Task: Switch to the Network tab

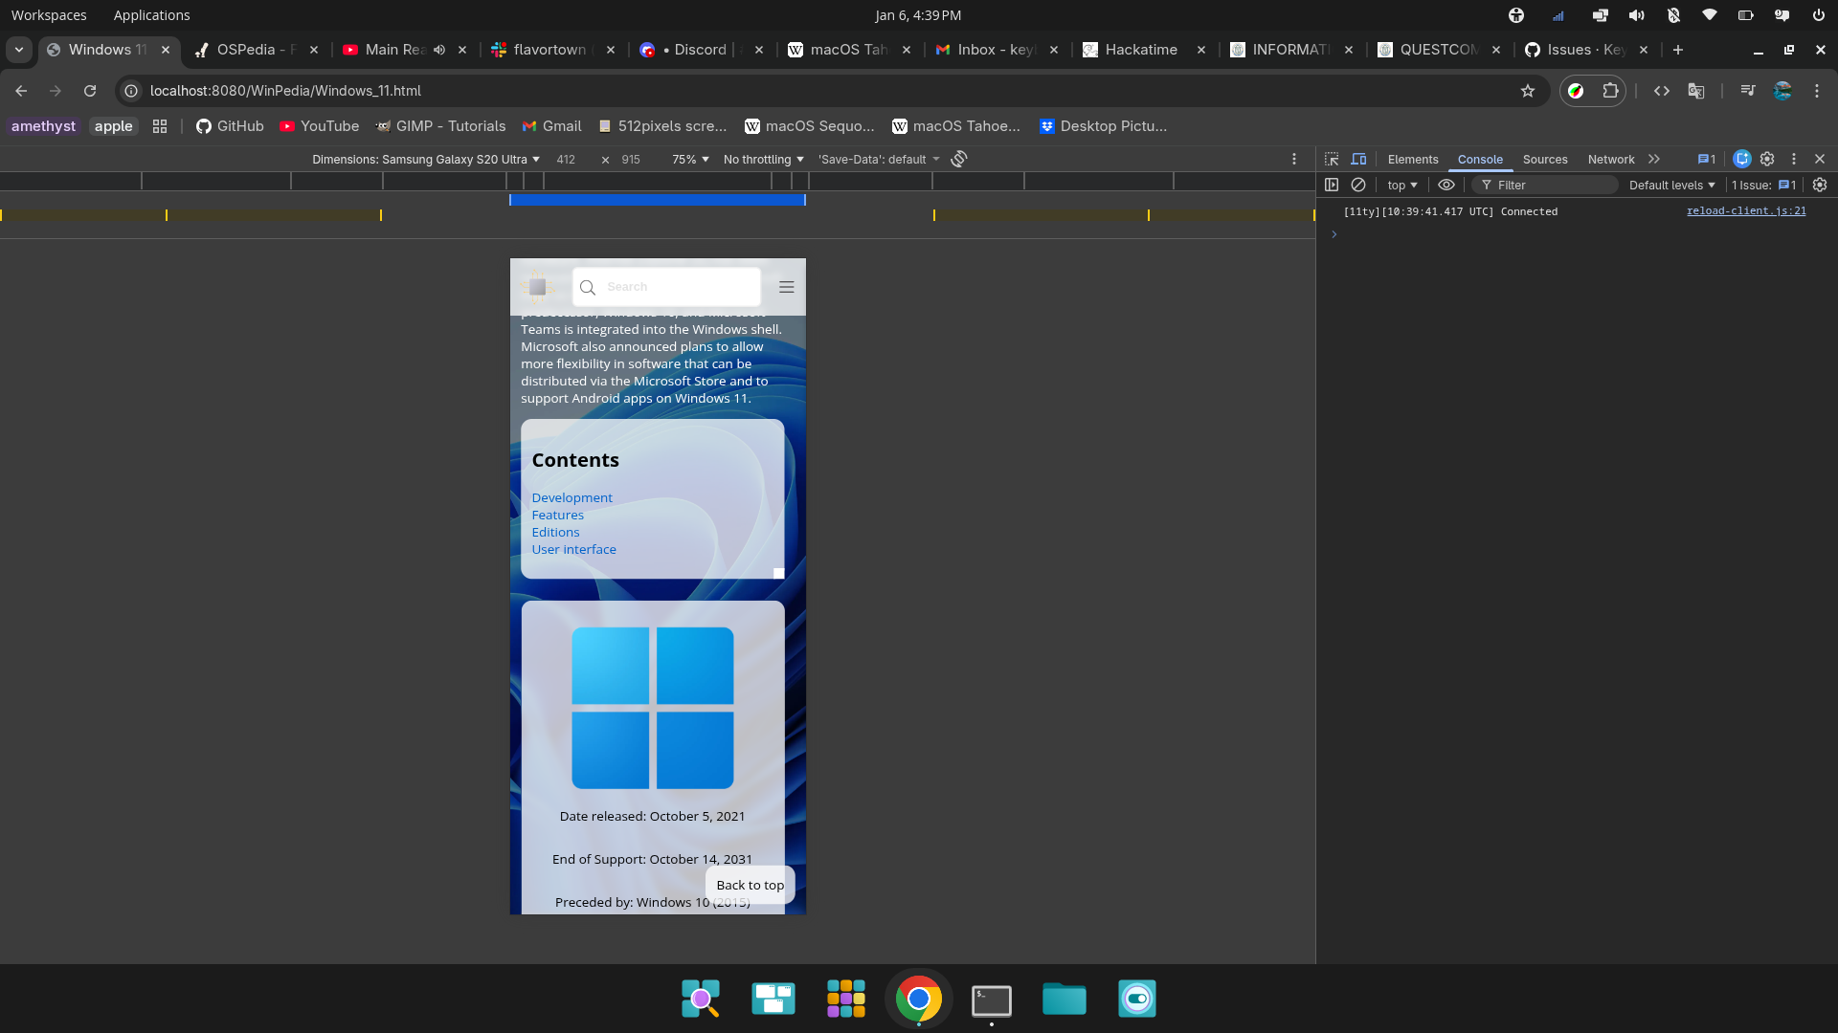Action: pyautogui.click(x=1610, y=159)
